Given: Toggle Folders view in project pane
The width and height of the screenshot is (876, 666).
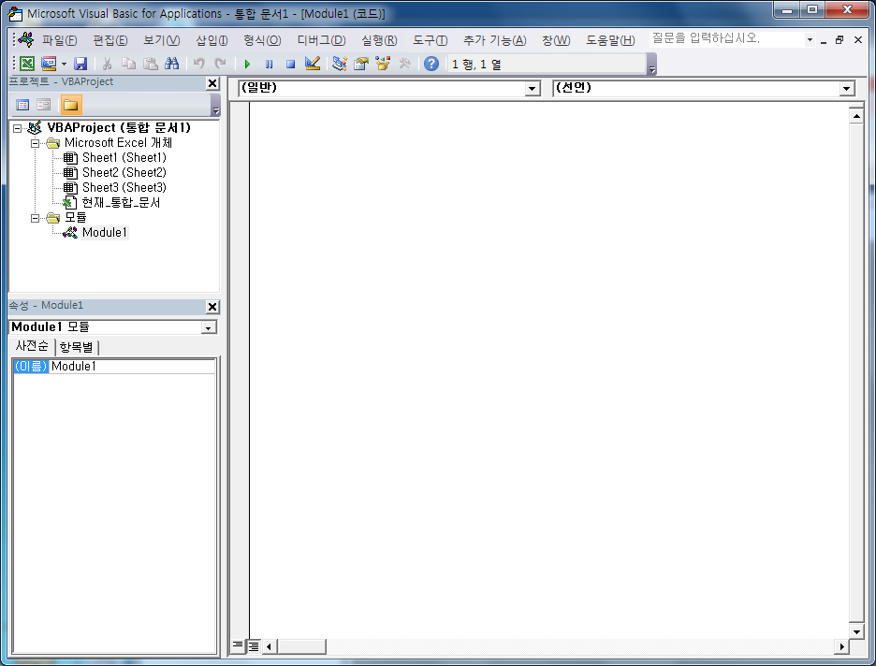Looking at the screenshot, I should click(x=71, y=105).
